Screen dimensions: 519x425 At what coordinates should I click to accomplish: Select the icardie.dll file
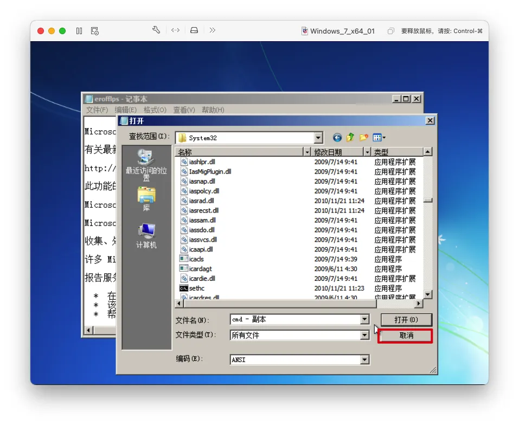click(x=202, y=279)
